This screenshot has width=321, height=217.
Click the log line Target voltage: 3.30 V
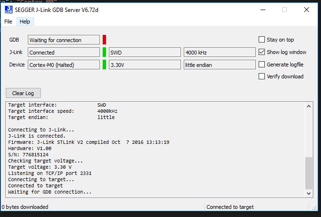click(x=40, y=167)
